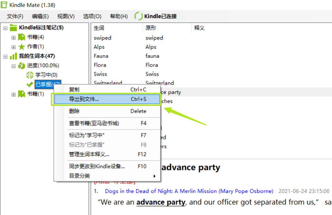332x215 pixels.
Task: Click the advance party heading in detail pane
Action: (191, 167)
